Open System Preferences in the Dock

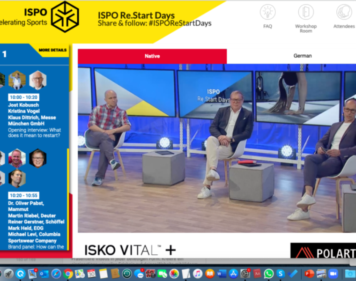tap(245, 274)
